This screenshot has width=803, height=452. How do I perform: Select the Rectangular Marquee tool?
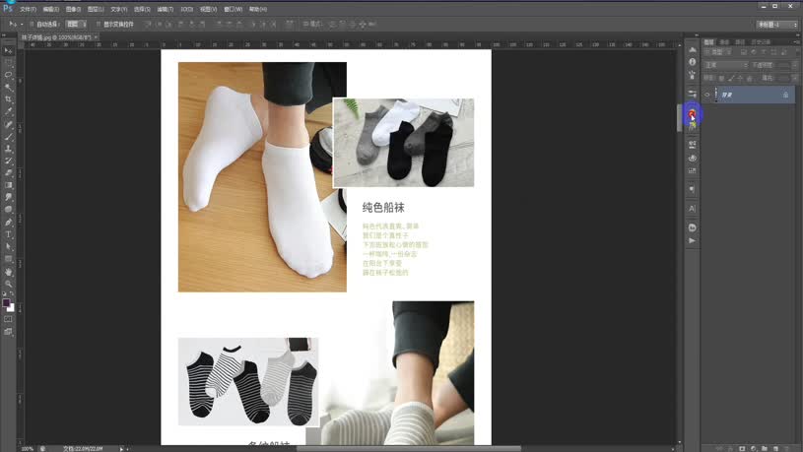(8, 62)
